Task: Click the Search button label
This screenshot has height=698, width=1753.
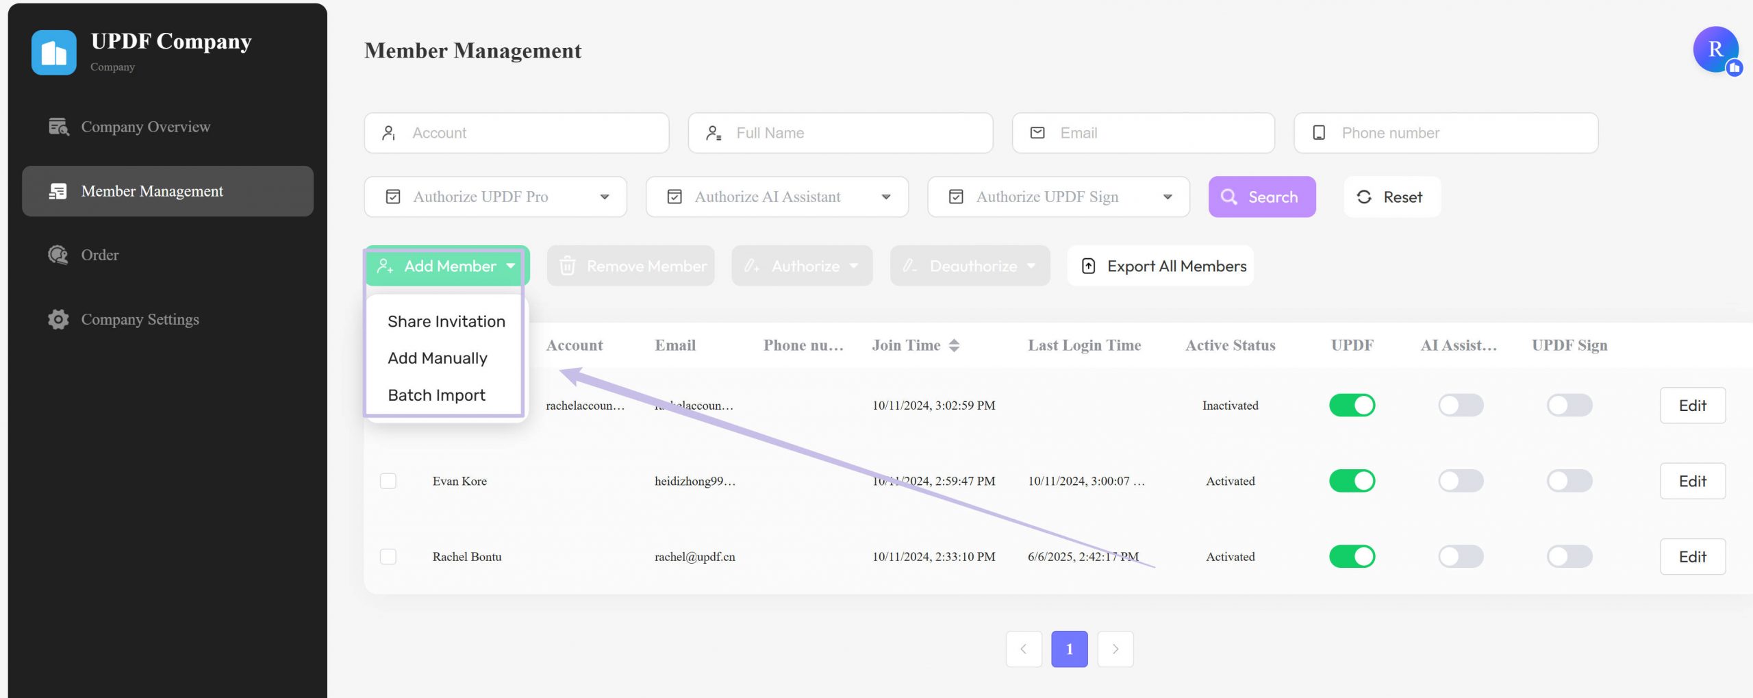Action: tap(1273, 197)
